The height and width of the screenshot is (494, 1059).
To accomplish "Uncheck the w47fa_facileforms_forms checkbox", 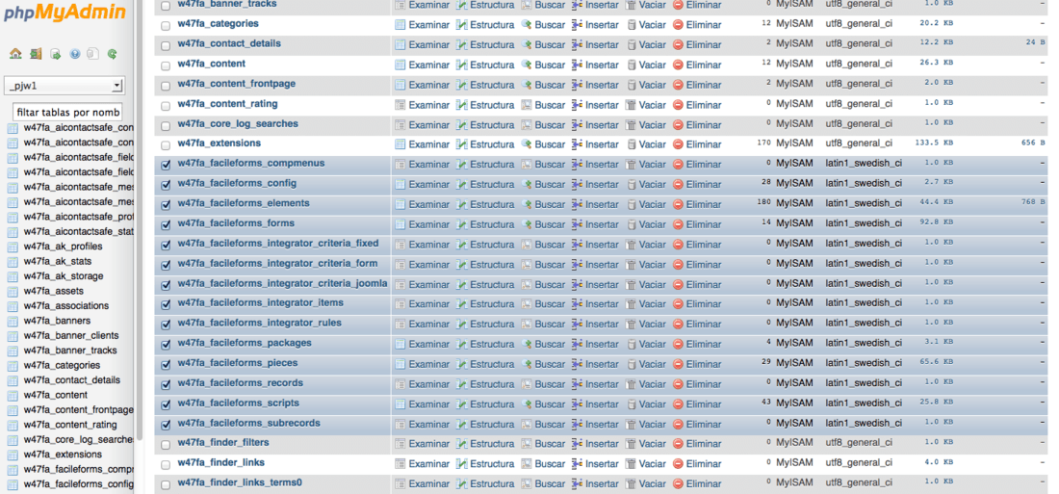I will tap(166, 225).
